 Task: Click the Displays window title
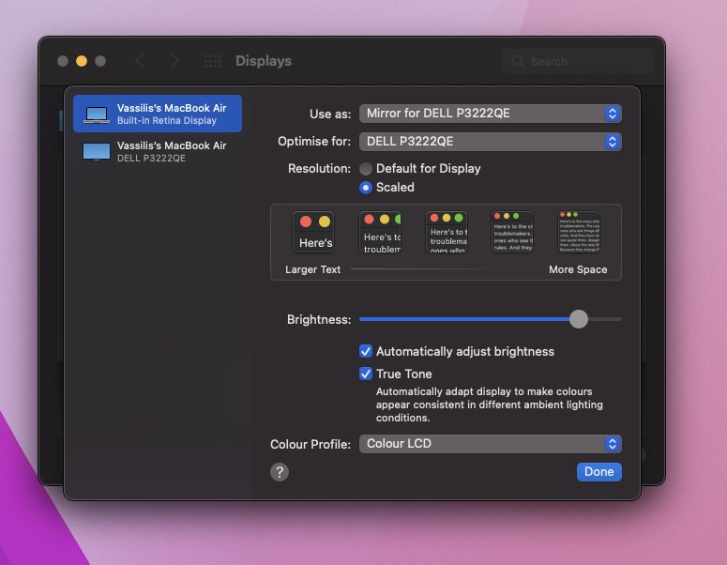pyautogui.click(x=264, y=61)
